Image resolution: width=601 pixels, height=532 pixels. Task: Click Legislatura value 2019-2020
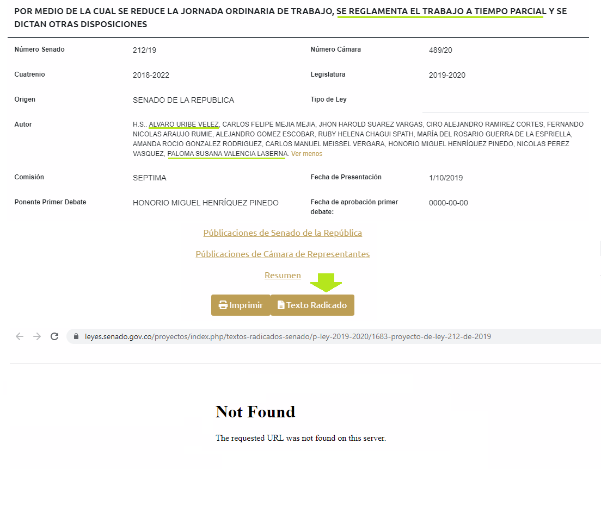(447, 75)
